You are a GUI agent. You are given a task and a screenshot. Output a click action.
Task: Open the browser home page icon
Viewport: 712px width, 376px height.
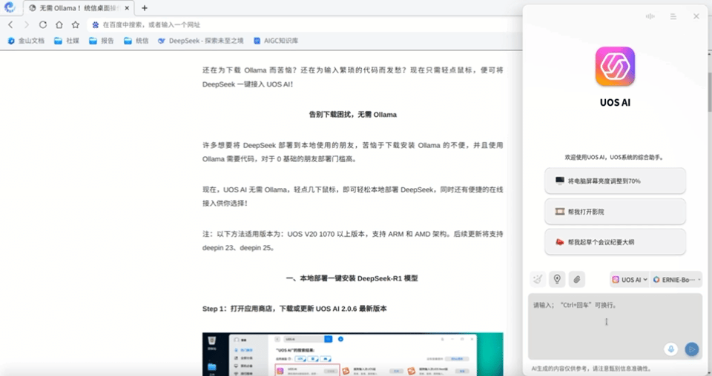pyautogui.click(x=59, y=24)
